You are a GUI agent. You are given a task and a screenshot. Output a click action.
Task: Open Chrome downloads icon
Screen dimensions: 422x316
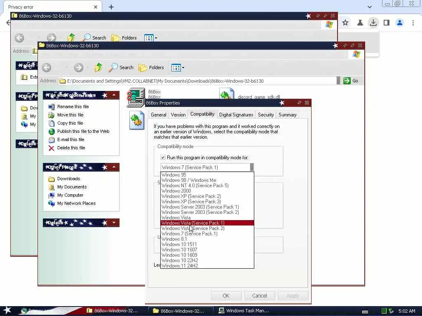(x=373, y=23)
